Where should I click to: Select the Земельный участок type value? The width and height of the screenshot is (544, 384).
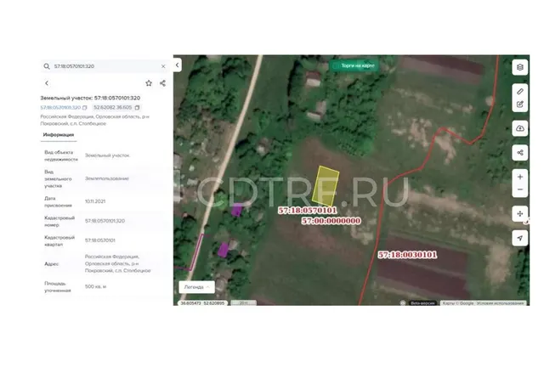click(x=107, y=155)
